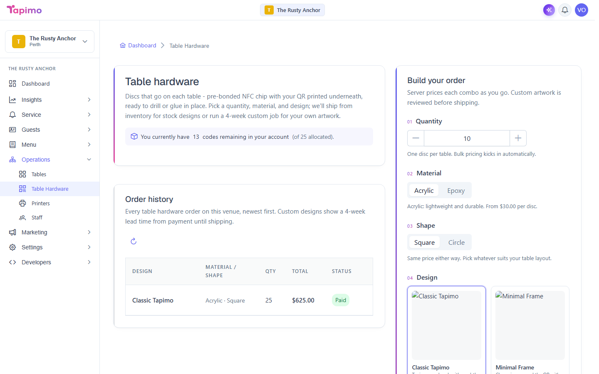
Task: Click the home icon in breadcrumb
Action: pos(123,45)
